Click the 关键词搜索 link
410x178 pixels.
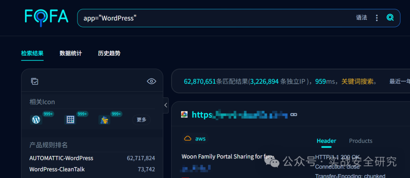(x=358, y=81)
